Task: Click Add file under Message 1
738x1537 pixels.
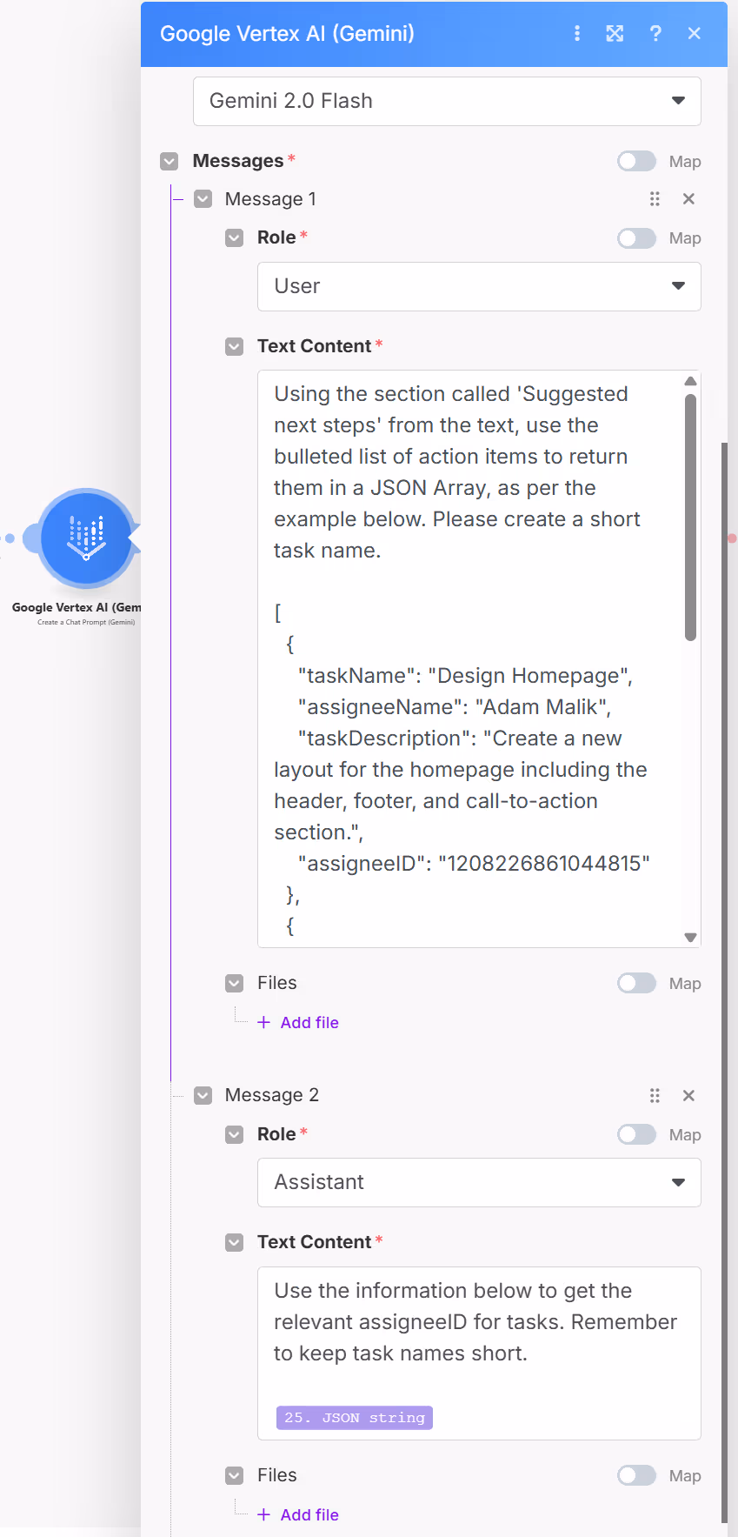Action: pos(298,1023)
